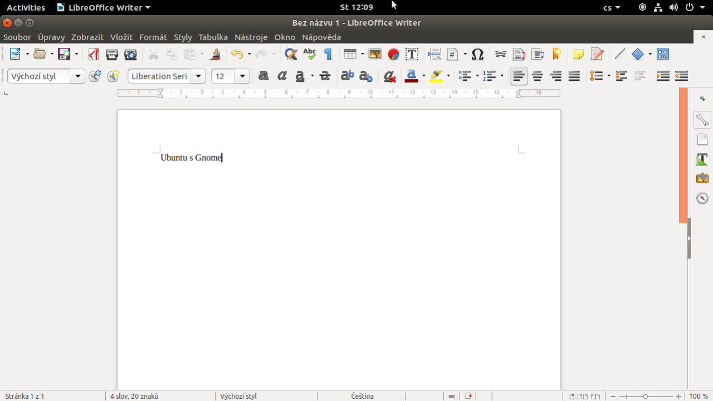Insert a footnote

click(519, 54)
